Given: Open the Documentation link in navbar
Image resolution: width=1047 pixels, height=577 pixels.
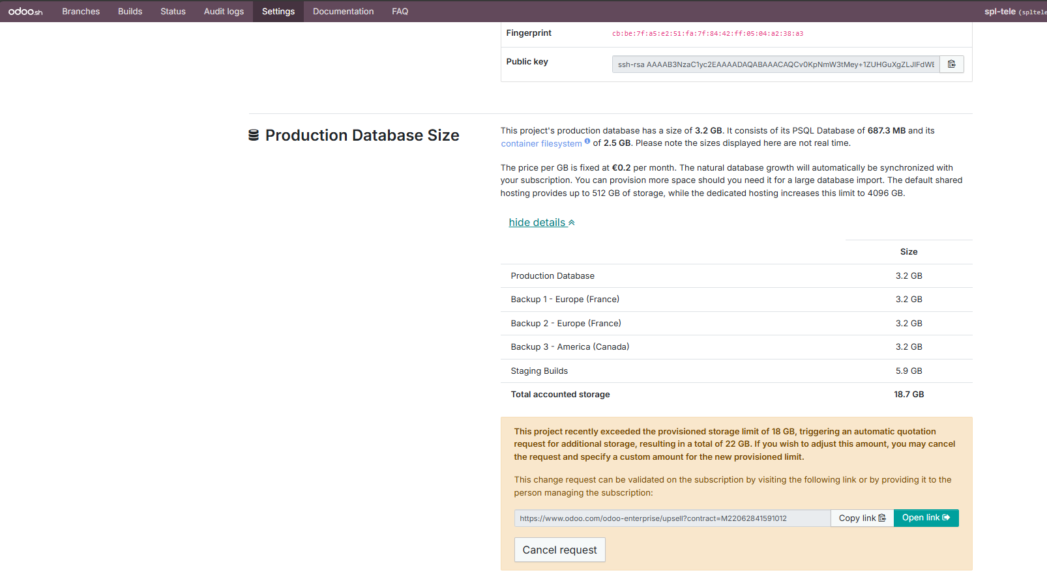Looking at the screenshot, I should click(343, 11).
